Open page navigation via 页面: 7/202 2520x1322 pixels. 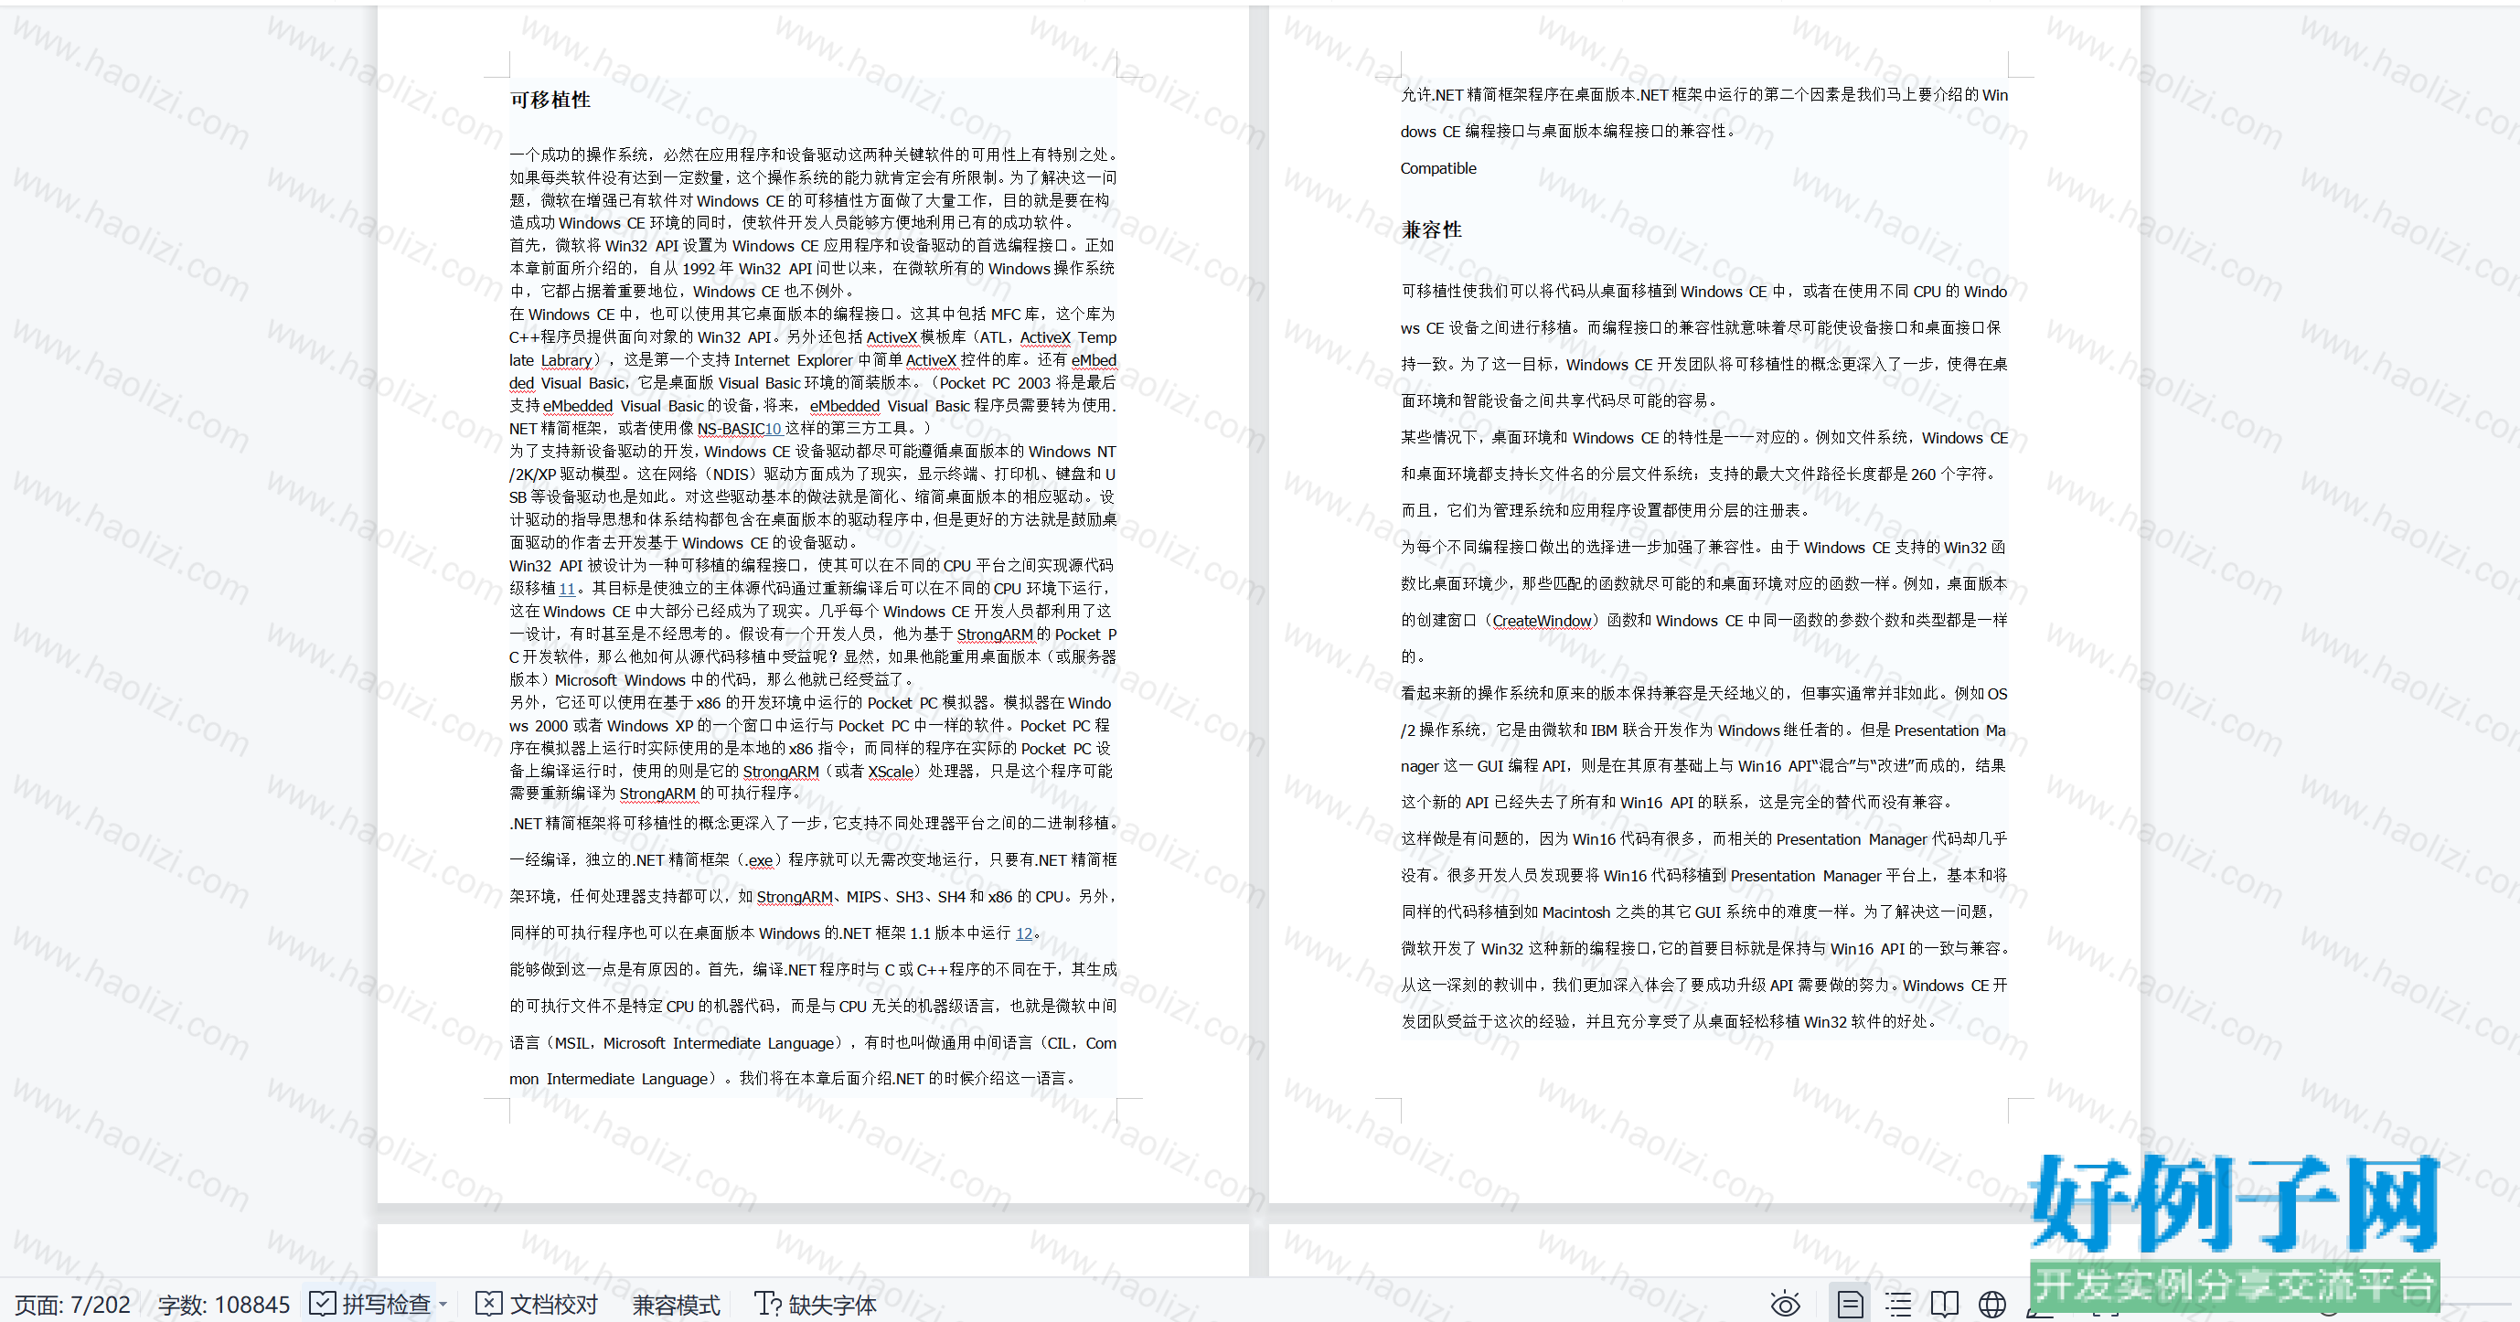click(73, 1304)
